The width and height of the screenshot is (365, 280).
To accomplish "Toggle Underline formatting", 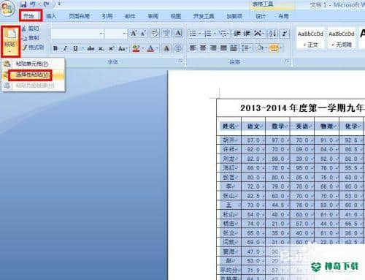I will click(x=75, y=48).
